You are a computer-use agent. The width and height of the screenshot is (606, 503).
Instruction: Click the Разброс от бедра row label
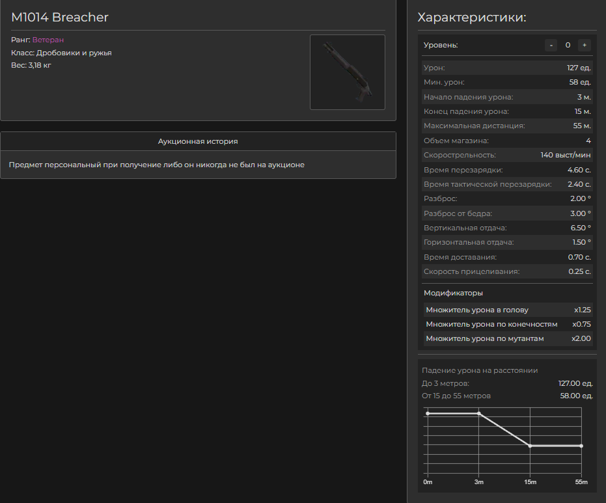click(x=458, y=213)
